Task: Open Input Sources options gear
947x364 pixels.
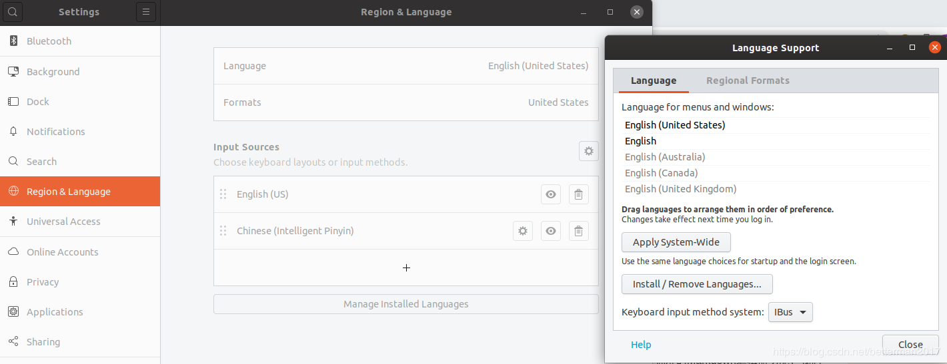Action: click(588, 152)
